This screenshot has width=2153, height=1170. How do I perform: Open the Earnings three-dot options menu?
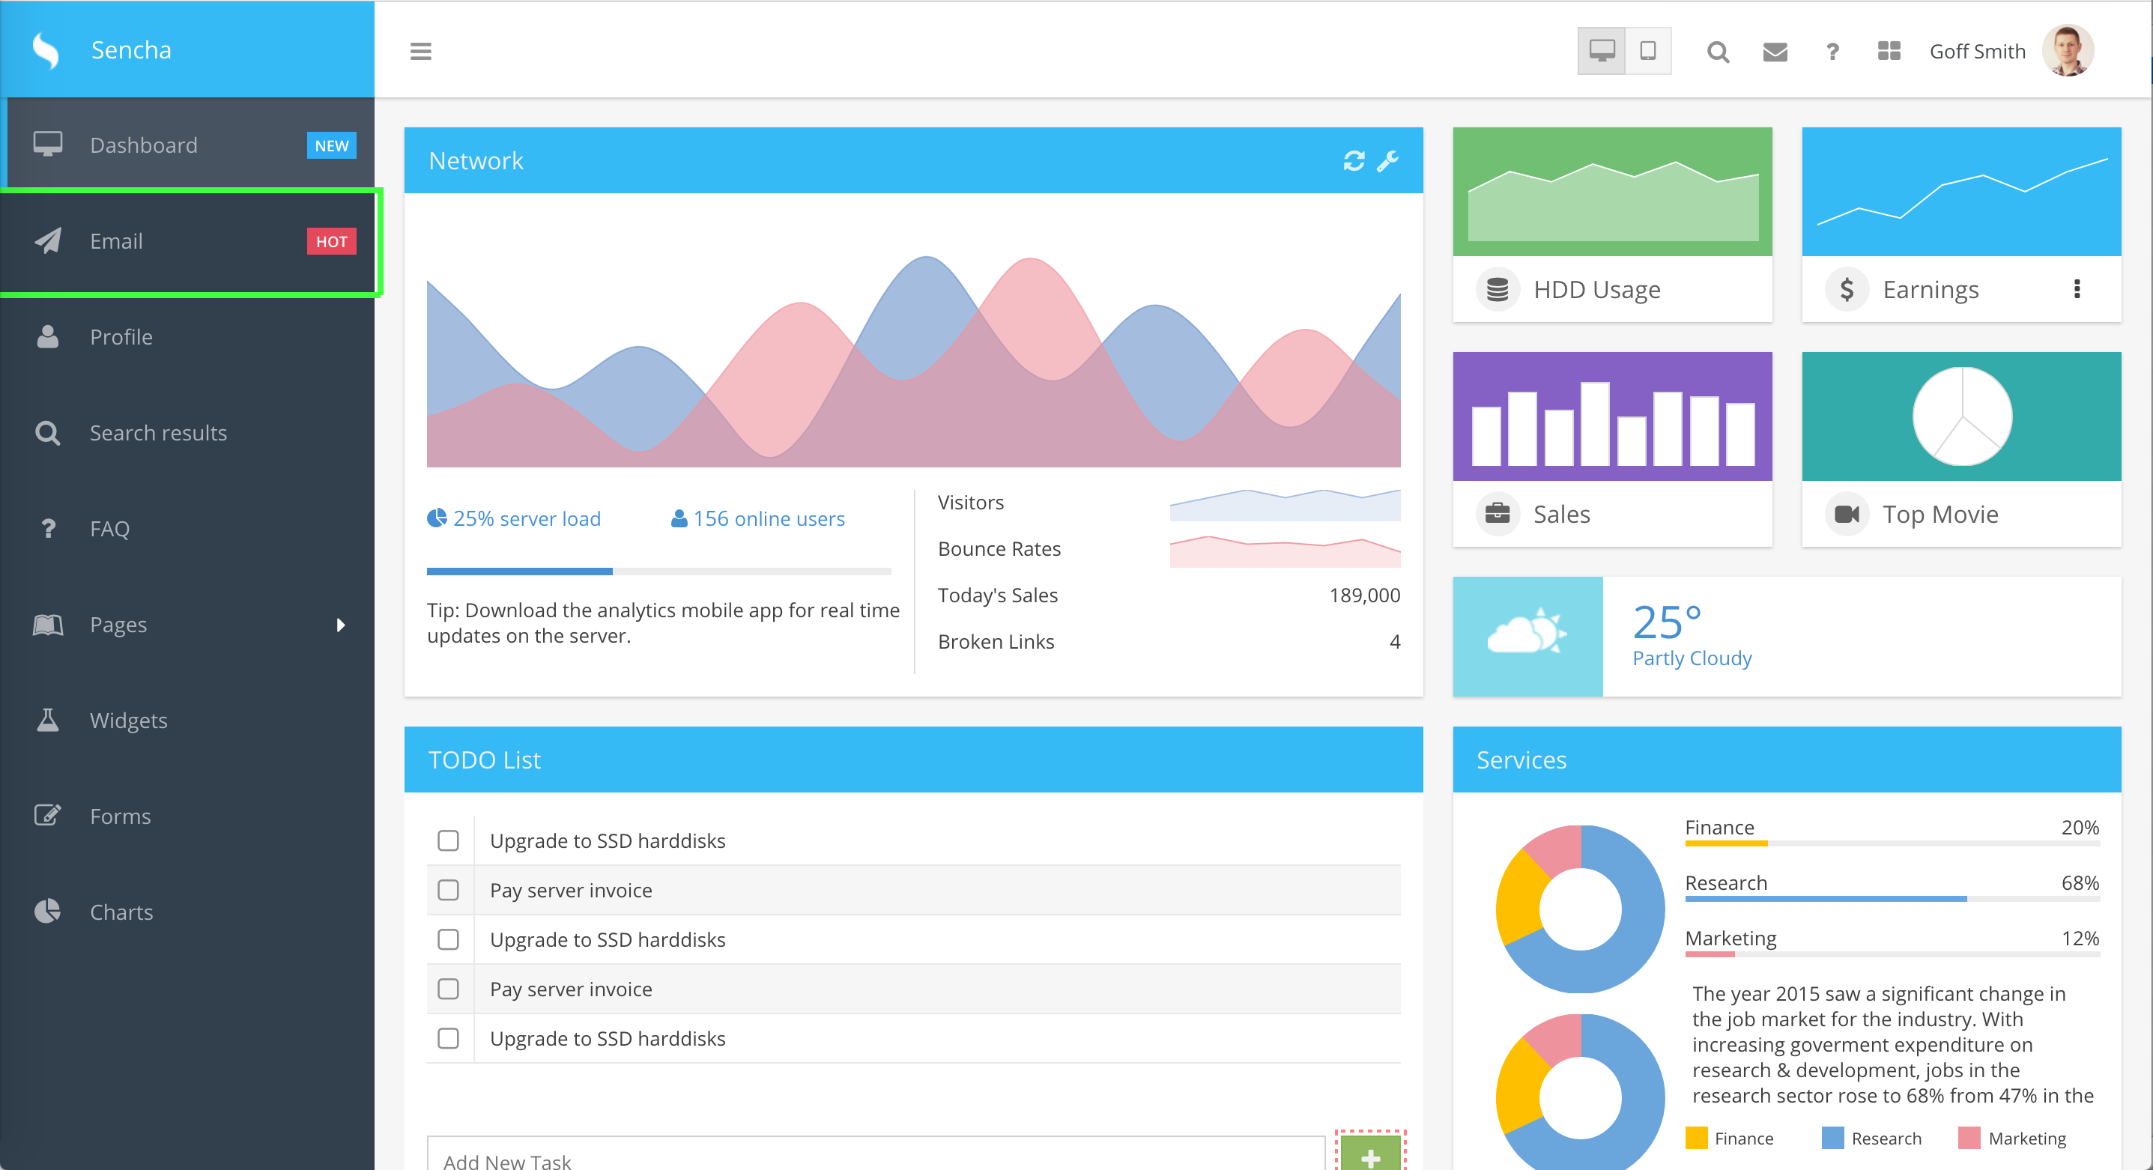pos(2077,289)
